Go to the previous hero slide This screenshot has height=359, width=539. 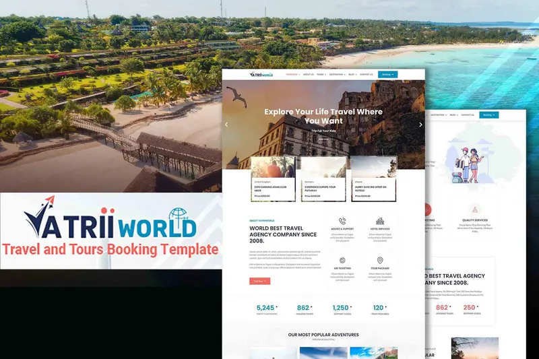226,125
